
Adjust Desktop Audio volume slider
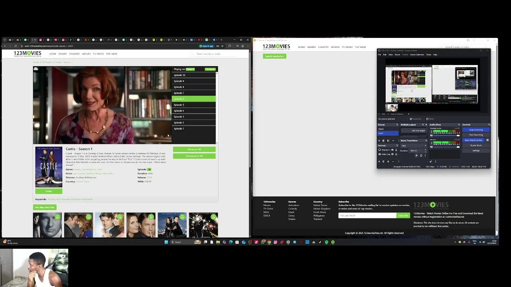[x=446, y=136]
